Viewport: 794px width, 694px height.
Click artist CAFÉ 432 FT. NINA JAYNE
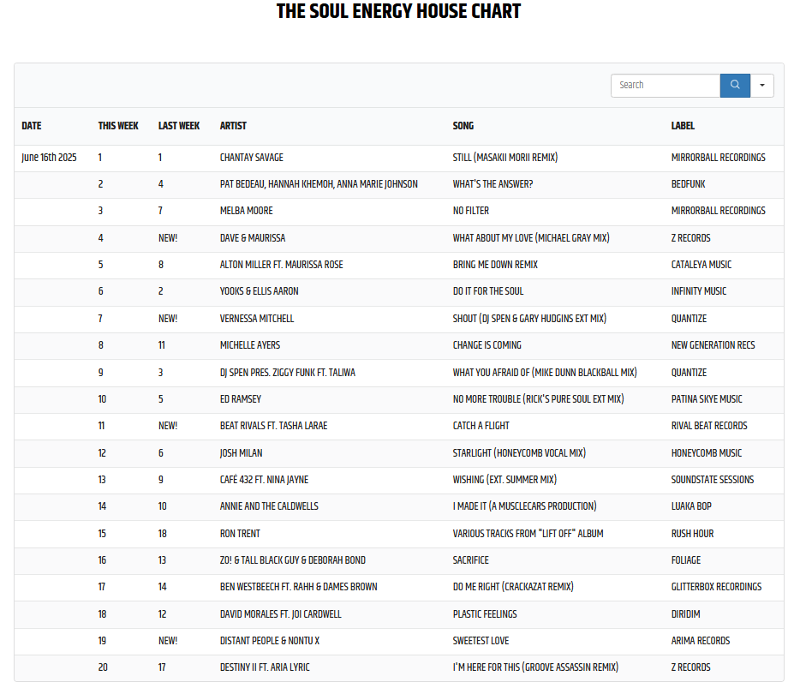(264, 480)
